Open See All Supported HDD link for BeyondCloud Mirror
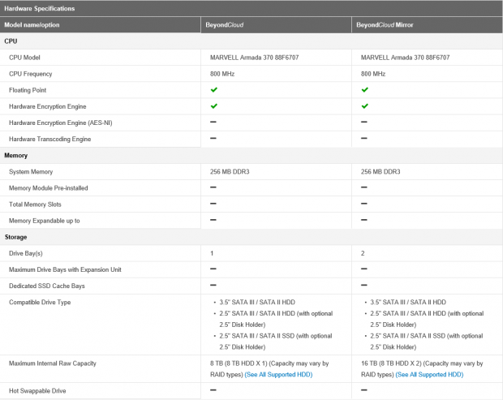 point(429,374)
